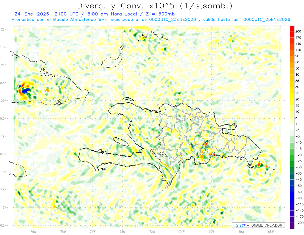Click the '20N' latitude label
The image size is (304, 235).
pyautogui.click(x=4, y=101)
